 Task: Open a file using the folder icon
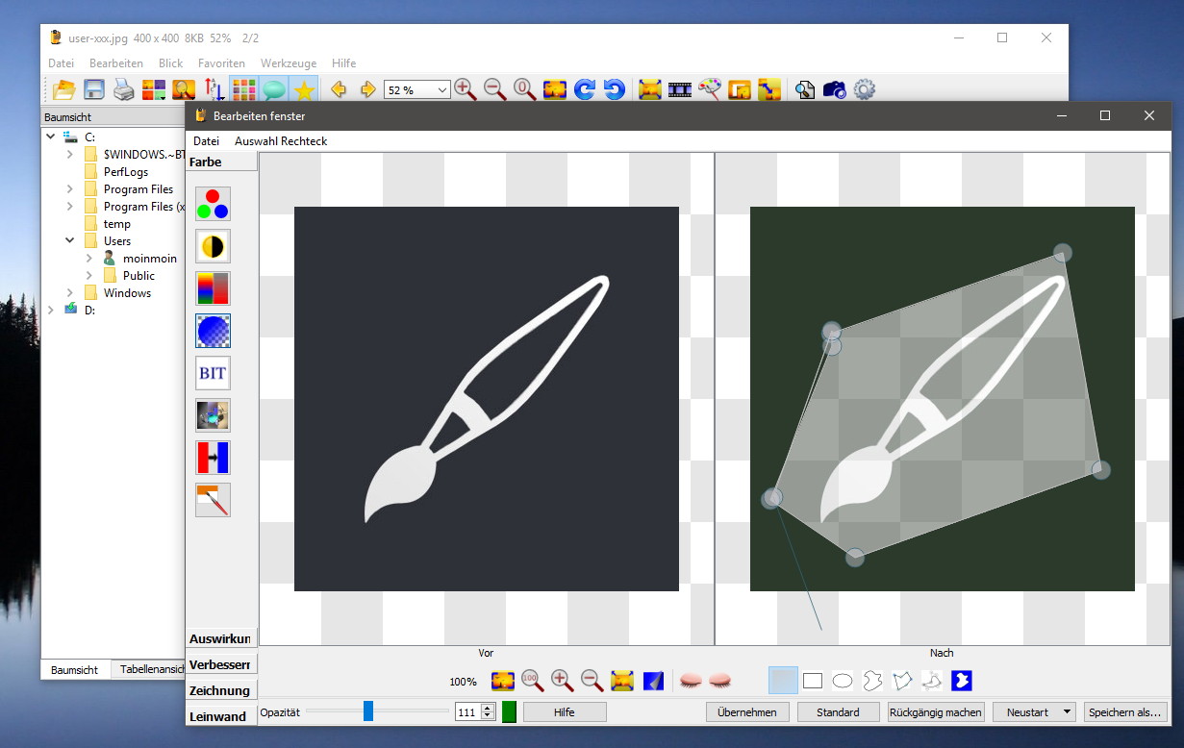point(64,89)
